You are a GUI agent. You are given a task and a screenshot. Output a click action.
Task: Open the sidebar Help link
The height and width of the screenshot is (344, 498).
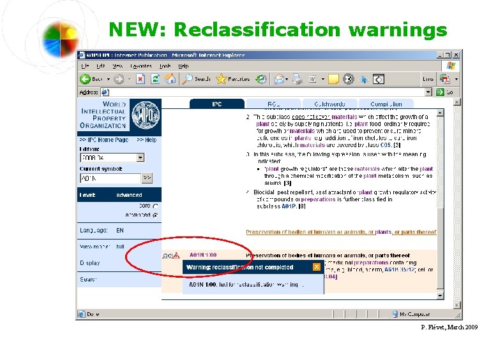(147, 140)
